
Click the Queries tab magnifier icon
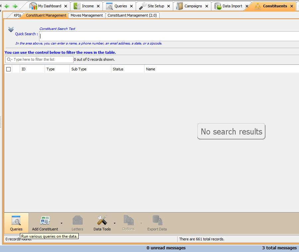pos(110,6)
